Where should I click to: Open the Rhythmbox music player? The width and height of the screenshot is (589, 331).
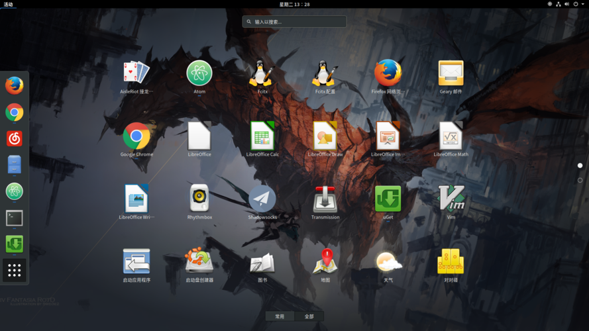(x=199, y=203)
